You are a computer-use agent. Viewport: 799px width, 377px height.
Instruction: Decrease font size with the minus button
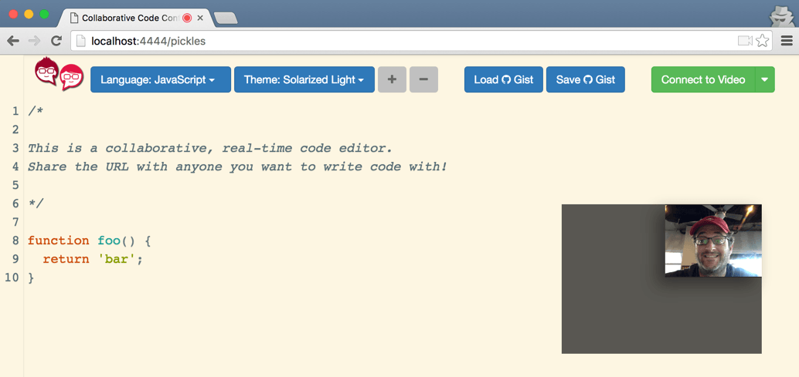click(423, 79)
